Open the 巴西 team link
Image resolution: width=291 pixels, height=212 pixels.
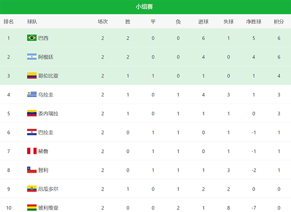pyautogui.click(x=43, y=38)
